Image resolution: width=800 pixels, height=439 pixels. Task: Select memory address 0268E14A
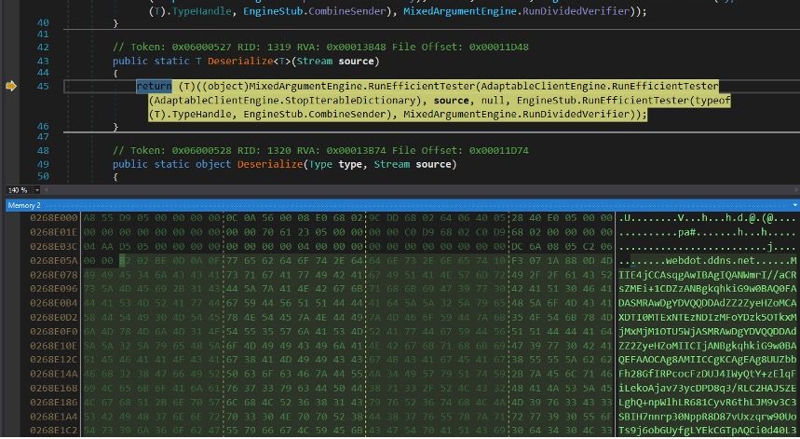pos(54,374)
